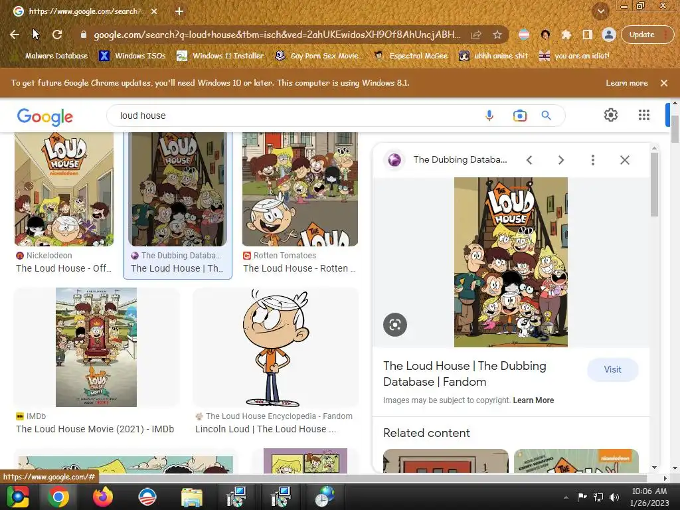Close the image preview panel
This screenshot has height=510, width=680.
click(x=624, y=160)
